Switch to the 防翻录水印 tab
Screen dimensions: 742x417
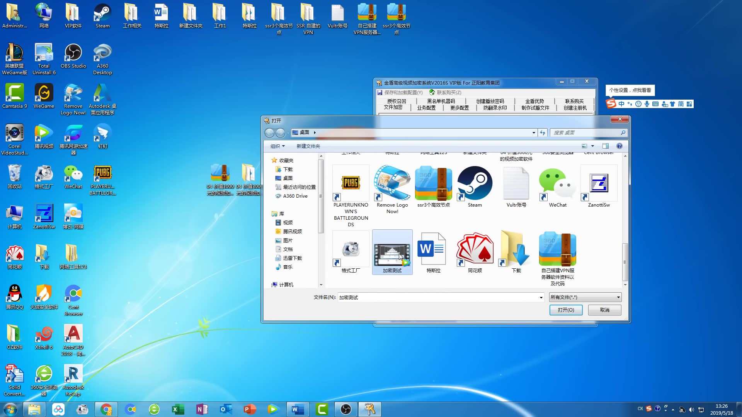[495, 108]
